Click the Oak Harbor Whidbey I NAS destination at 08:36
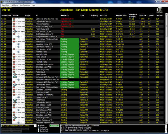Screen dimensions: 168x134 (47, 39)
